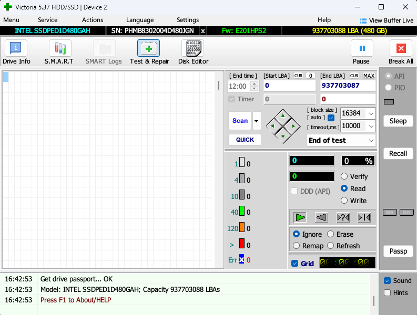Toggle the Sound checkbox
This screenshot has width=417, height=315.
tap(387, 281)
